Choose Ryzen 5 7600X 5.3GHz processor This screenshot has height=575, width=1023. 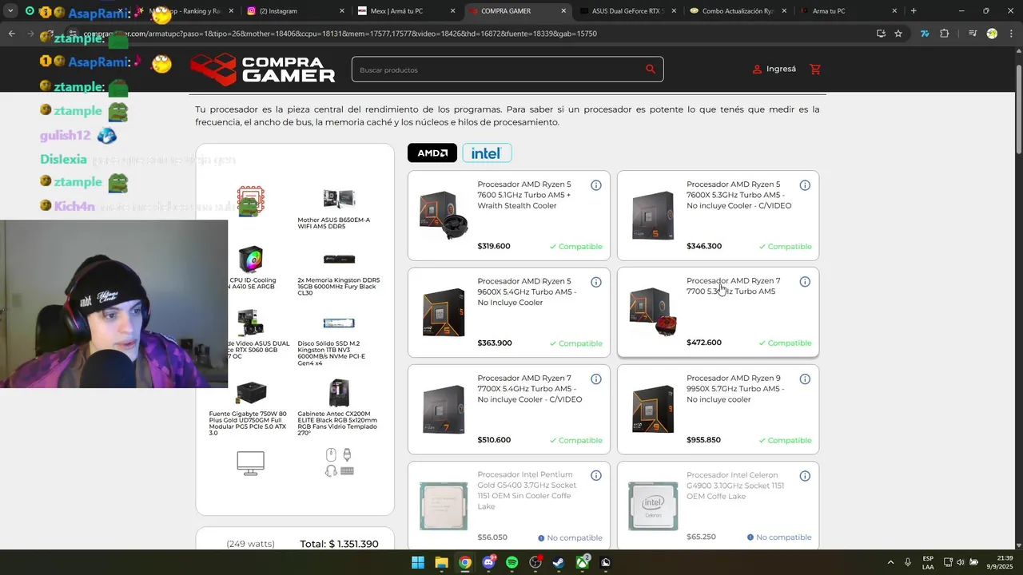[x=718, y=216]
